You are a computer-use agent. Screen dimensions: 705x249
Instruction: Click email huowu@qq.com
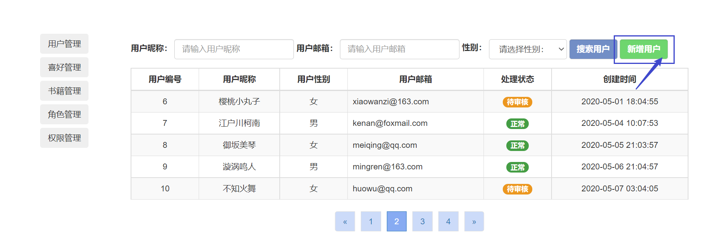382,189
